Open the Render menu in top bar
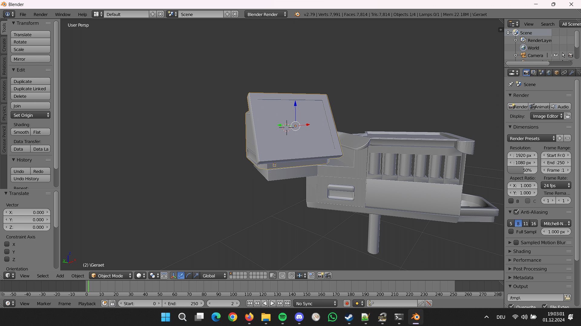 pyautogui.click(x=41, y=14)
